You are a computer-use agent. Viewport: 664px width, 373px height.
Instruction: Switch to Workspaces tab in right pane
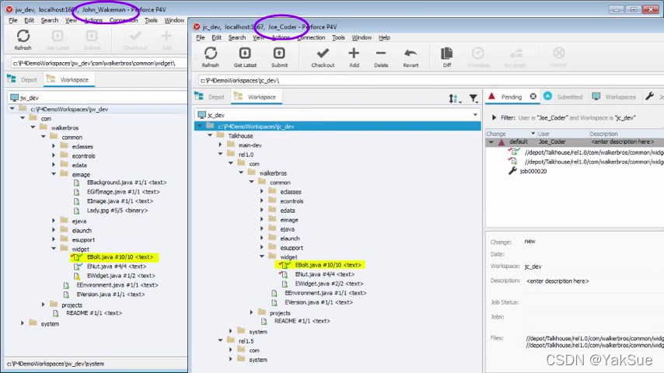point(614,96)
